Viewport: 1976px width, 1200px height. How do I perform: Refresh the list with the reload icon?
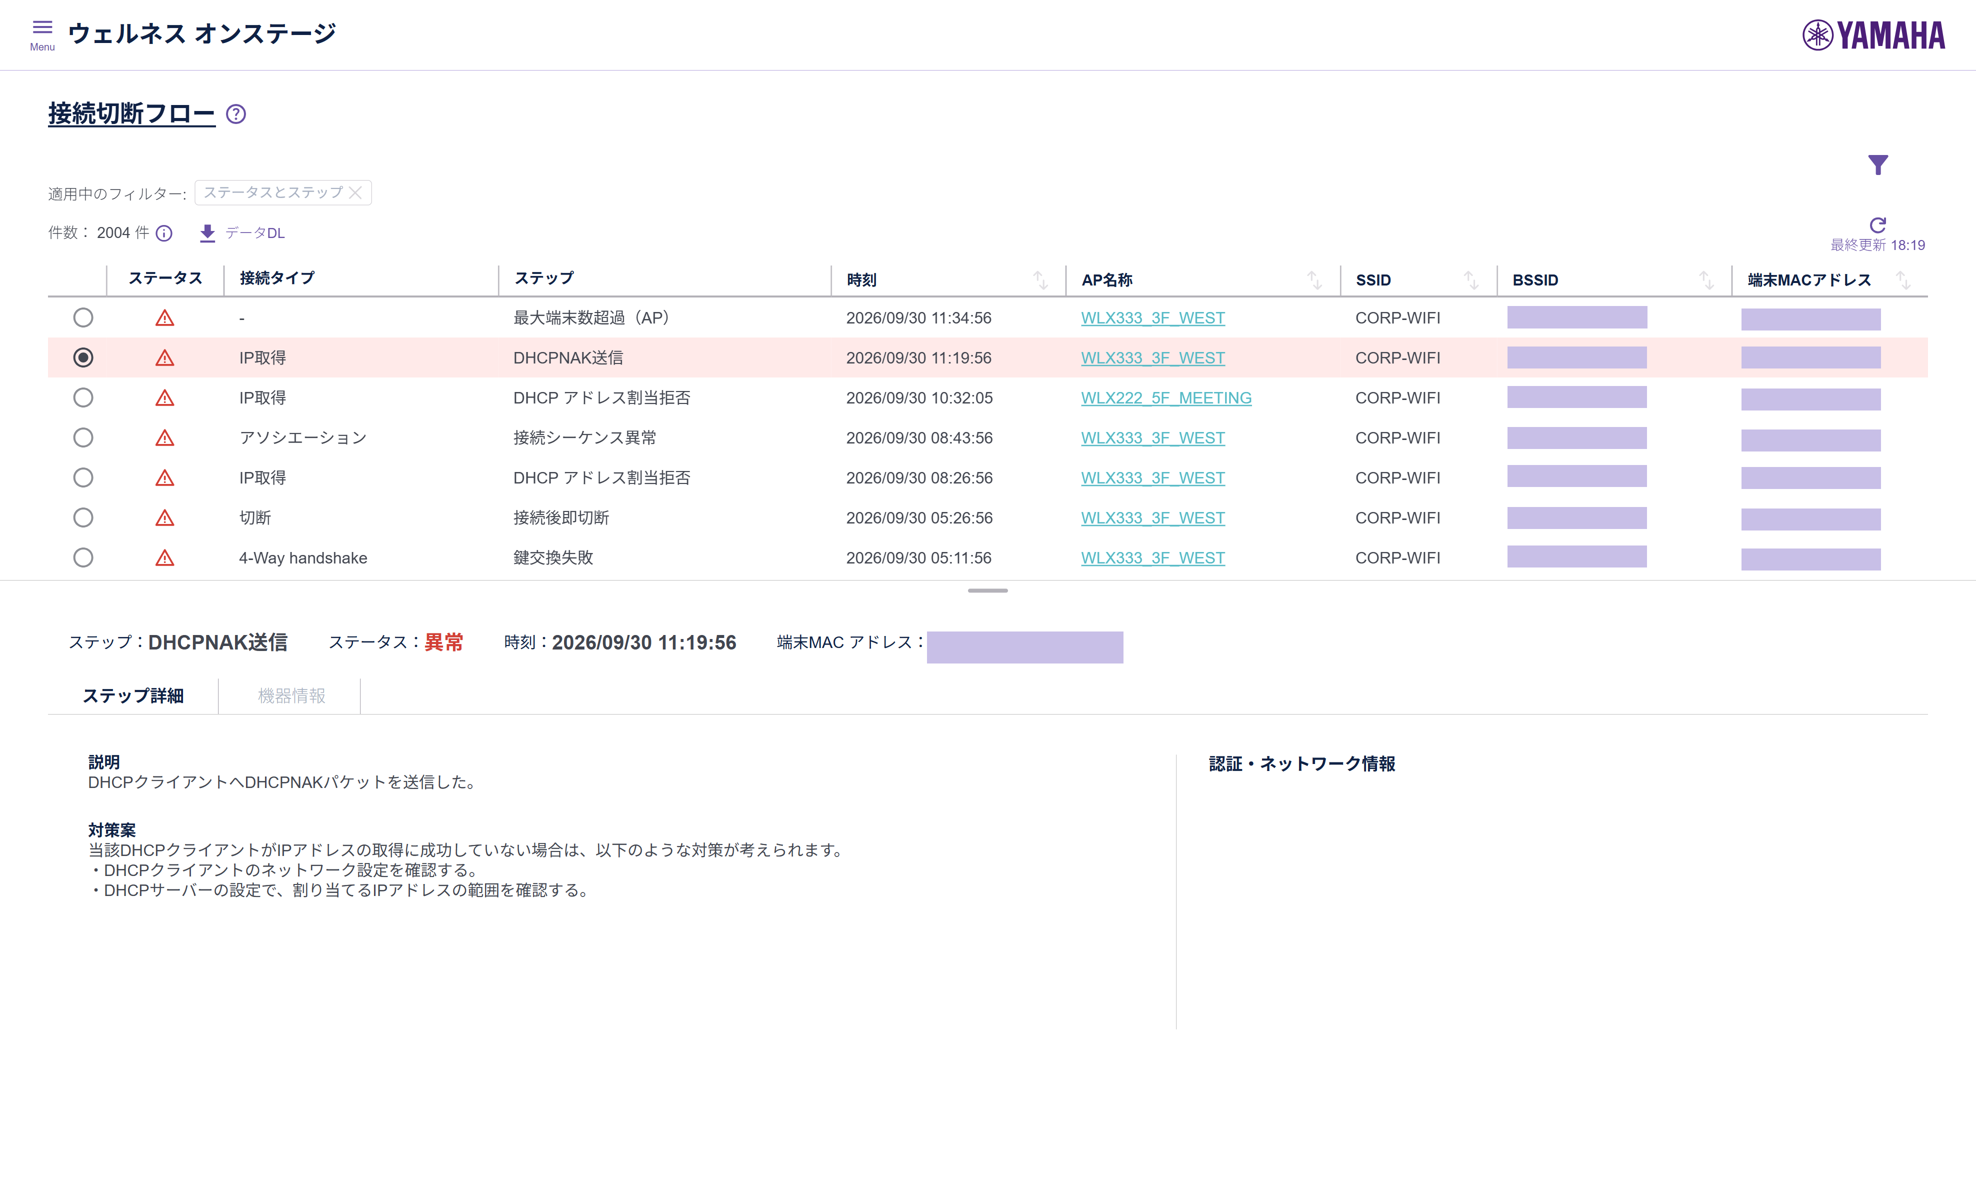point(1877,224)
